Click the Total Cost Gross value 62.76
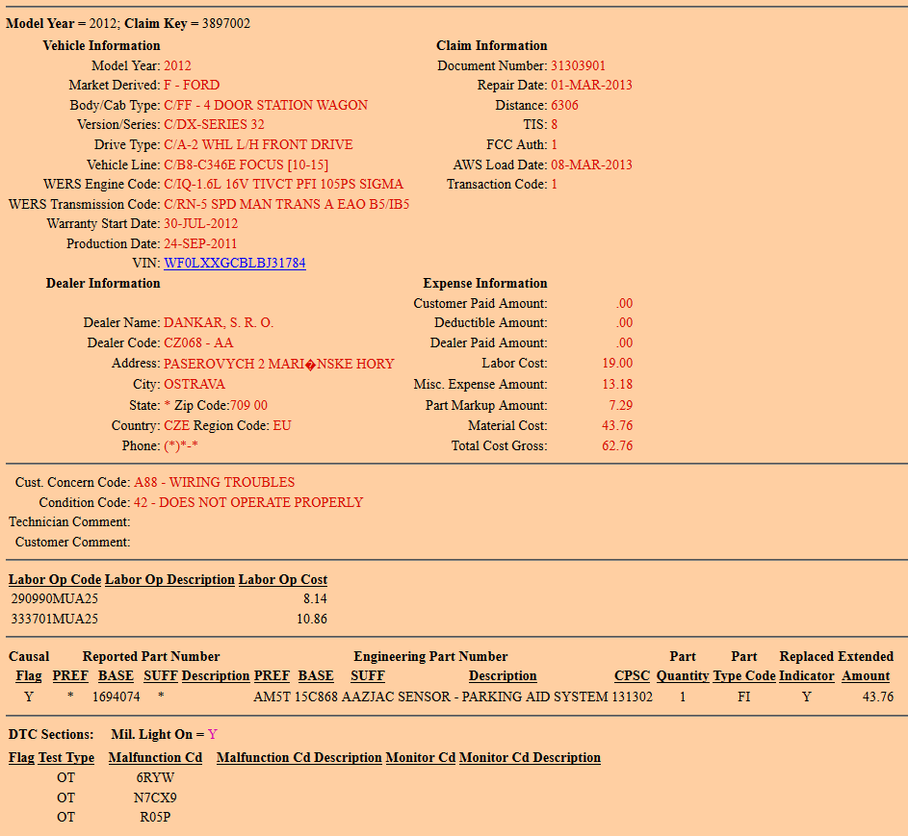908x836 pixels. pyautogui.click(x=617, y=445)
